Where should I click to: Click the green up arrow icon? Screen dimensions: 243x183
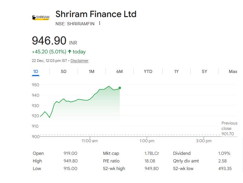pyautogui.click(x=70, y=52)
